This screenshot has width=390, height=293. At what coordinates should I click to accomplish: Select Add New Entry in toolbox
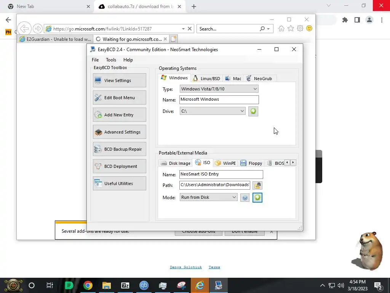pyautogui.click(x=119, y=114)
